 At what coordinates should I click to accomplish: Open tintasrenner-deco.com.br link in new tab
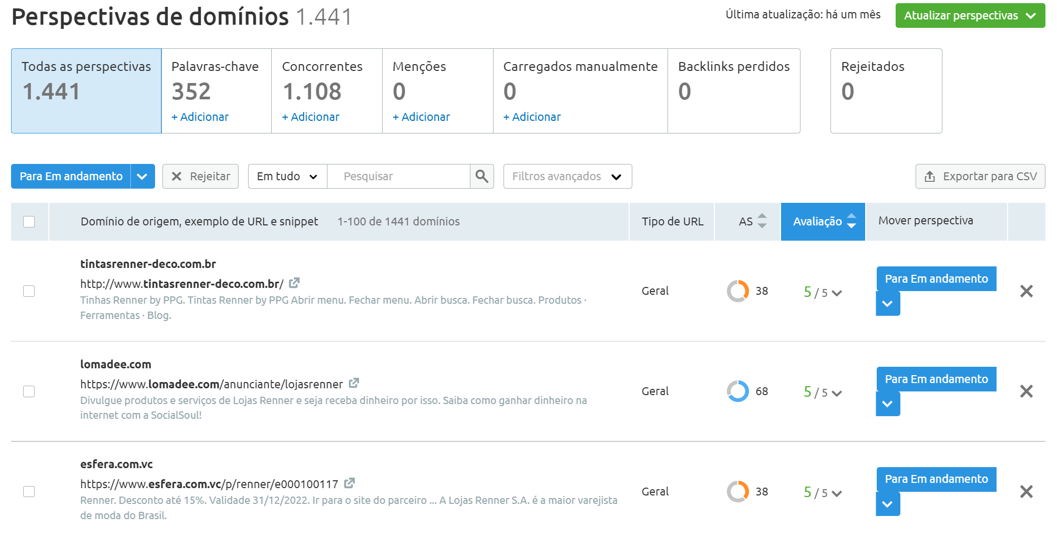[294, 283]
